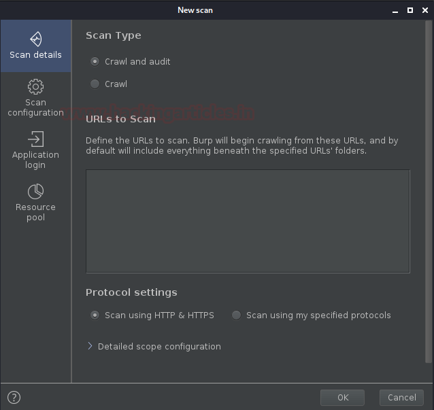Image resolution: width=434 pixels, height=410 pixels.
Task: Open help via the question mark icon
Action: 14,398
